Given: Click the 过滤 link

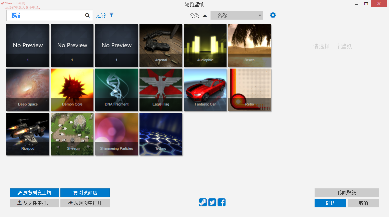Looking at the screenshot, I should (x=101, y=15).
